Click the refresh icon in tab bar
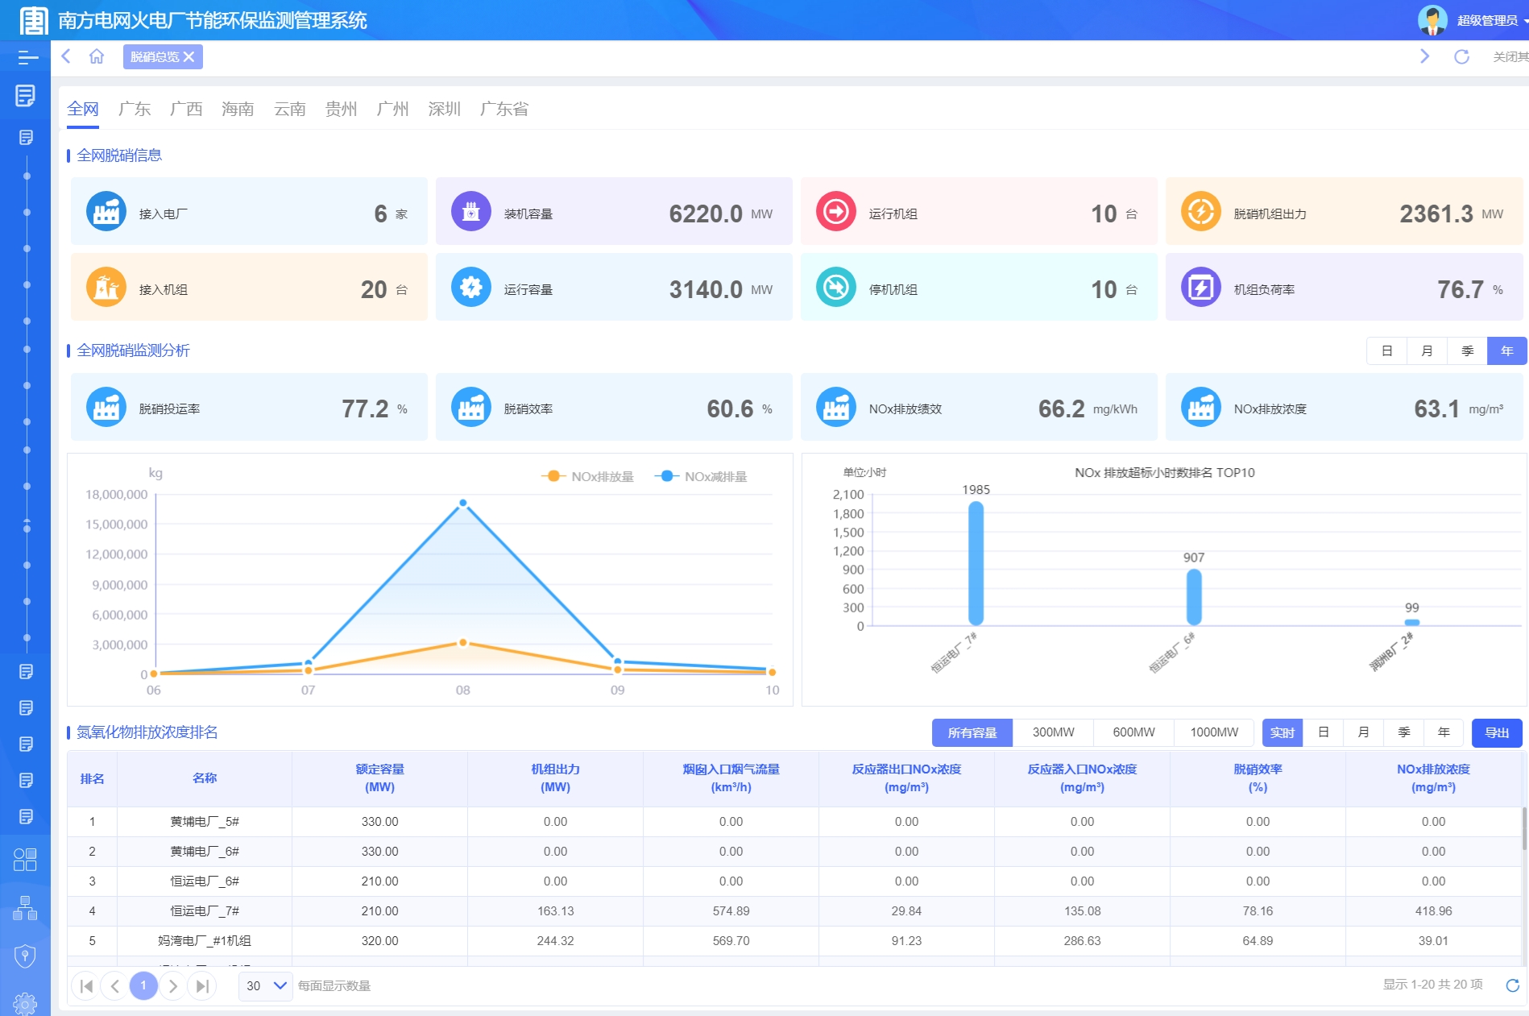The width and height of the screenshot is (1529, 1016). tap(1461, 56)
